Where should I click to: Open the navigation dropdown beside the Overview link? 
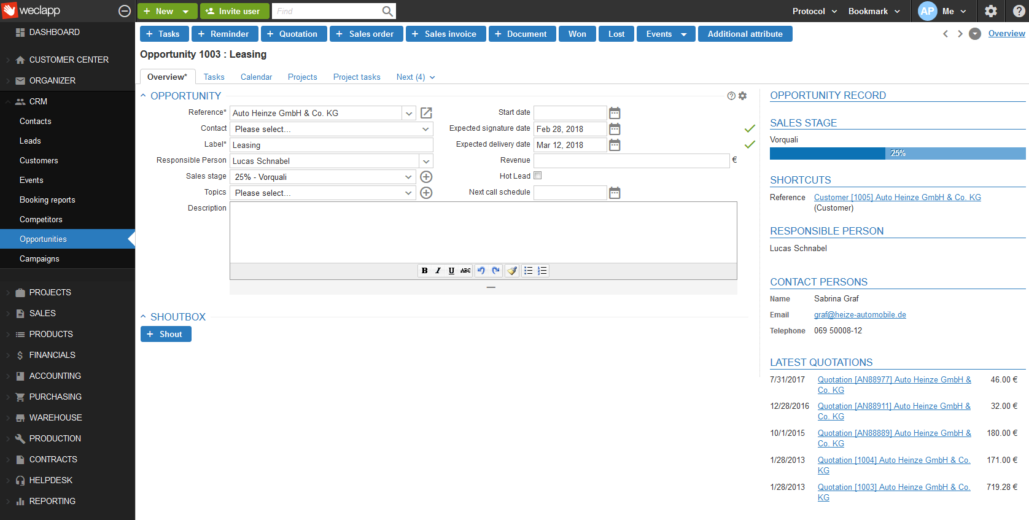pos(975,34)
